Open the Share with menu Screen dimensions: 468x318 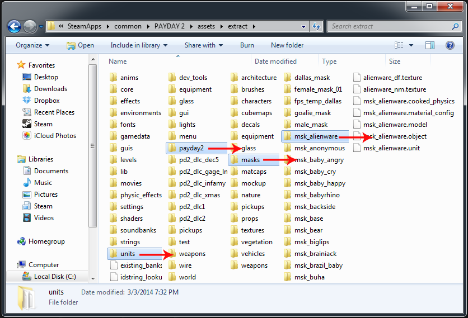(x=204, y=45)
